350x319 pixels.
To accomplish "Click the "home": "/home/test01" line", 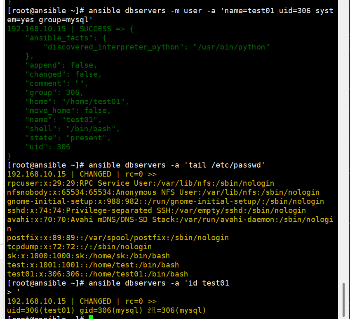I will tap(77, 102).
